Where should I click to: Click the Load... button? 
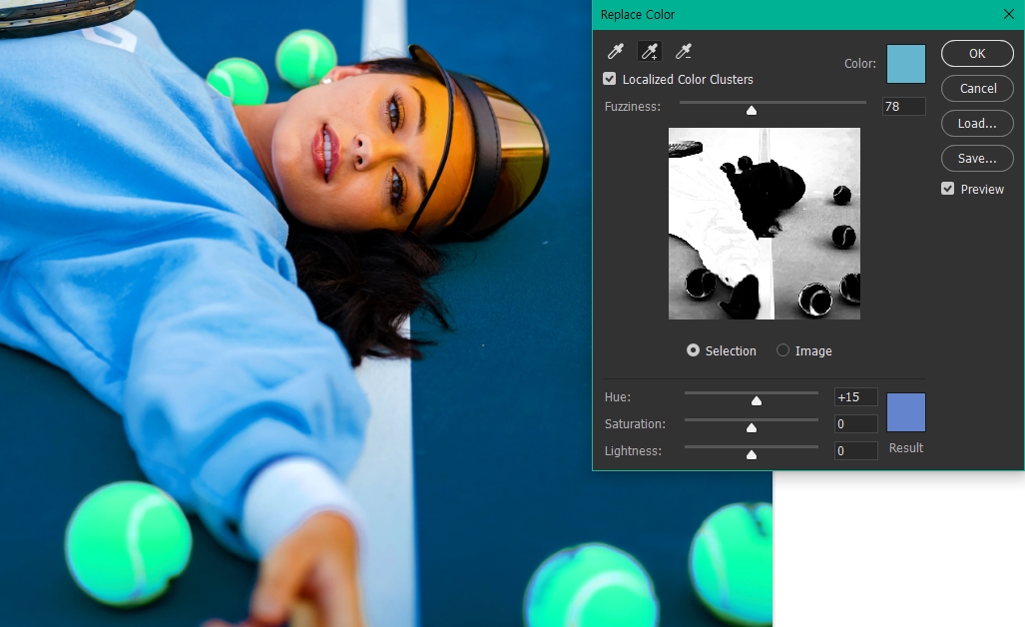[x=977, y=124]
